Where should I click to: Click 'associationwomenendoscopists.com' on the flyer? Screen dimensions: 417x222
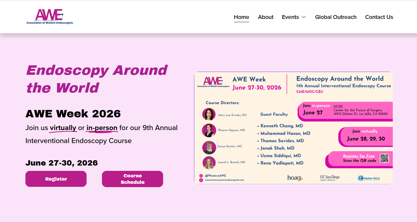coord(225,180)
